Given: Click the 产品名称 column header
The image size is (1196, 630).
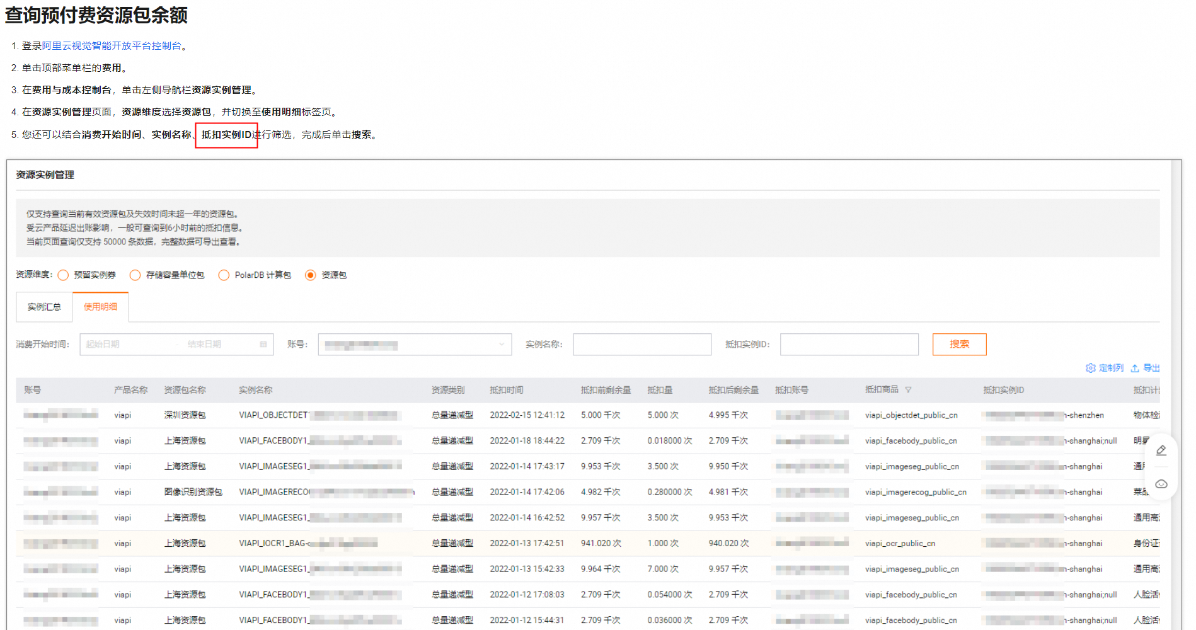Looking at the screenshot, I should tap(131, 390).
